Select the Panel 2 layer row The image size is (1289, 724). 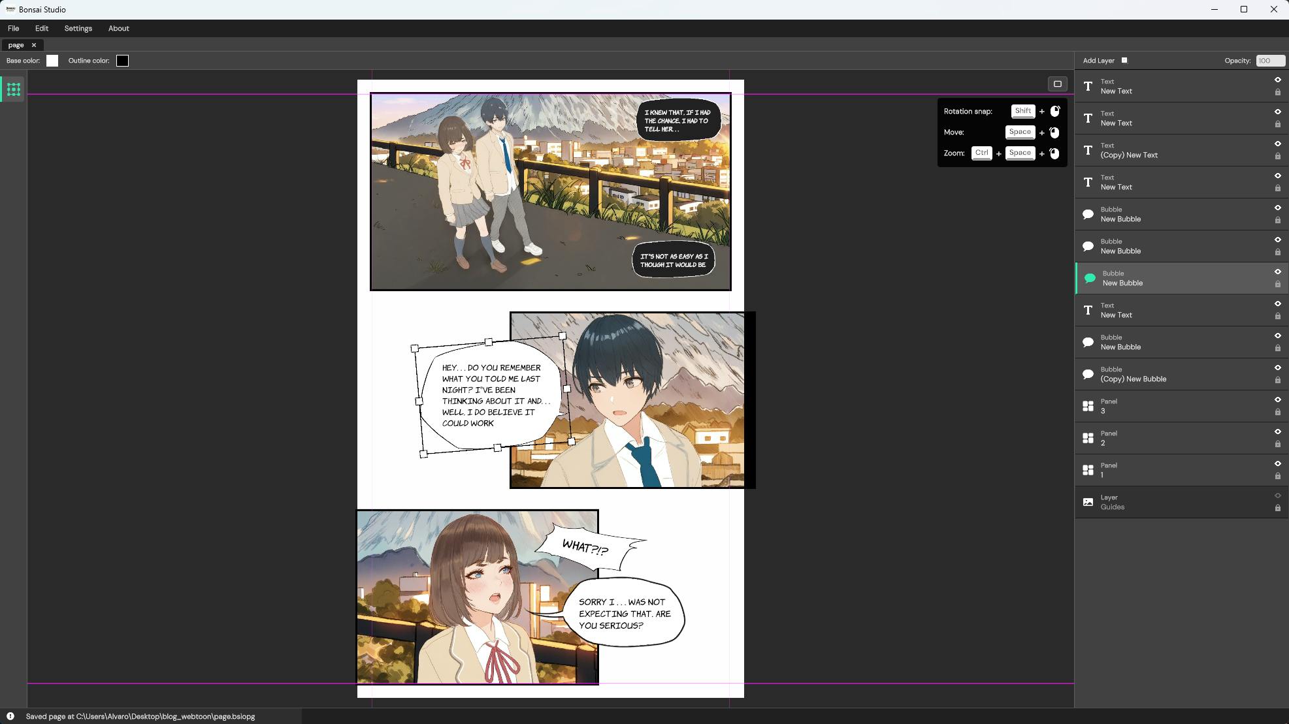1182,438
